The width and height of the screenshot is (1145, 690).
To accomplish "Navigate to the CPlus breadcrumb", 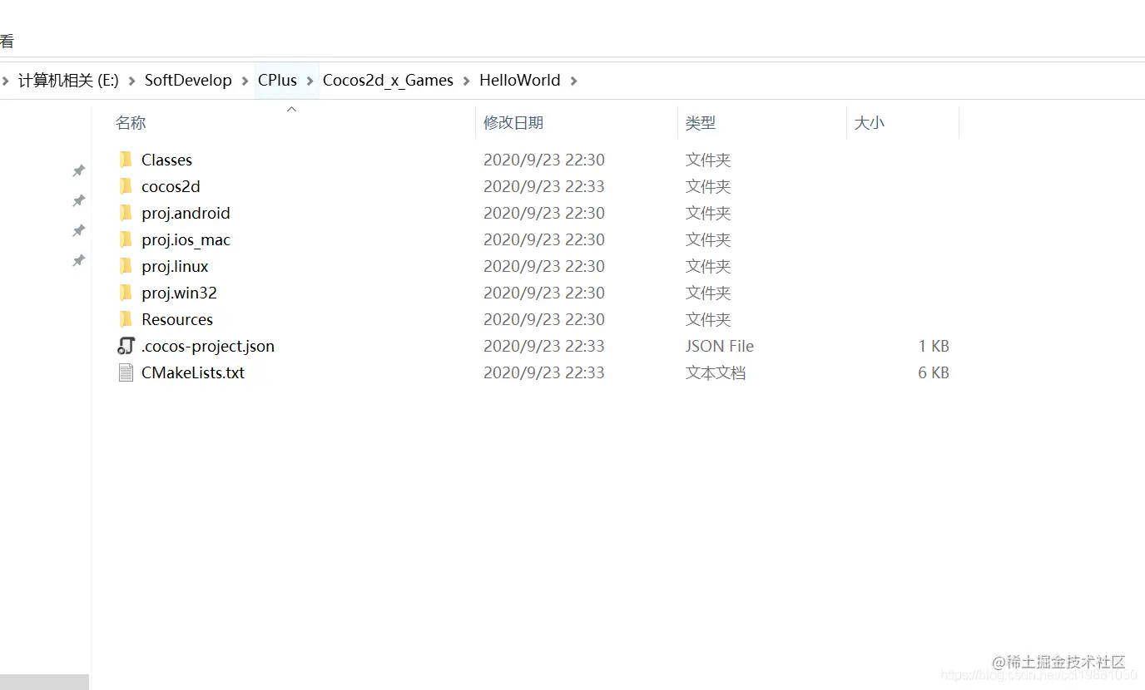I will tap(277, 81).
